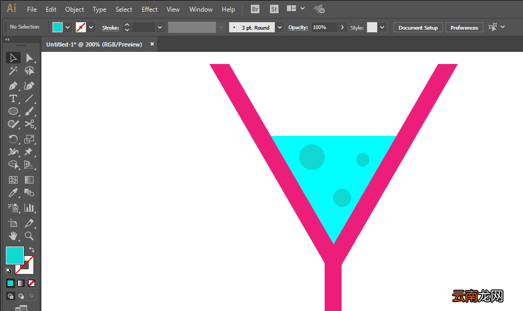Image resolution: width=523 pixels, height=311 pixels.
Task: Click the Preferences button
Action: (x=464, y=28)
